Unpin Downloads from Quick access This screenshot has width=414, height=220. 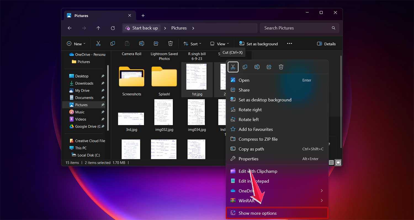tap(102, 83)
